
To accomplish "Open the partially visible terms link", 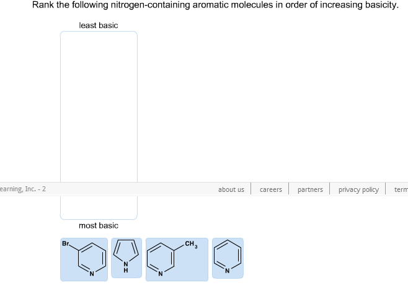I will 401,189.
